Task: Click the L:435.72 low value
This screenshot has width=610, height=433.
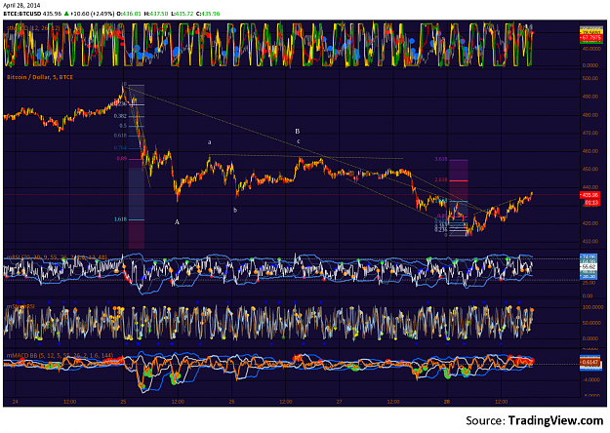Action: click(183, 14)
